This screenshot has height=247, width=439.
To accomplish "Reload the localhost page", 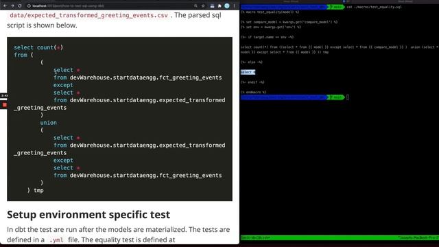I will click(20, 5).
